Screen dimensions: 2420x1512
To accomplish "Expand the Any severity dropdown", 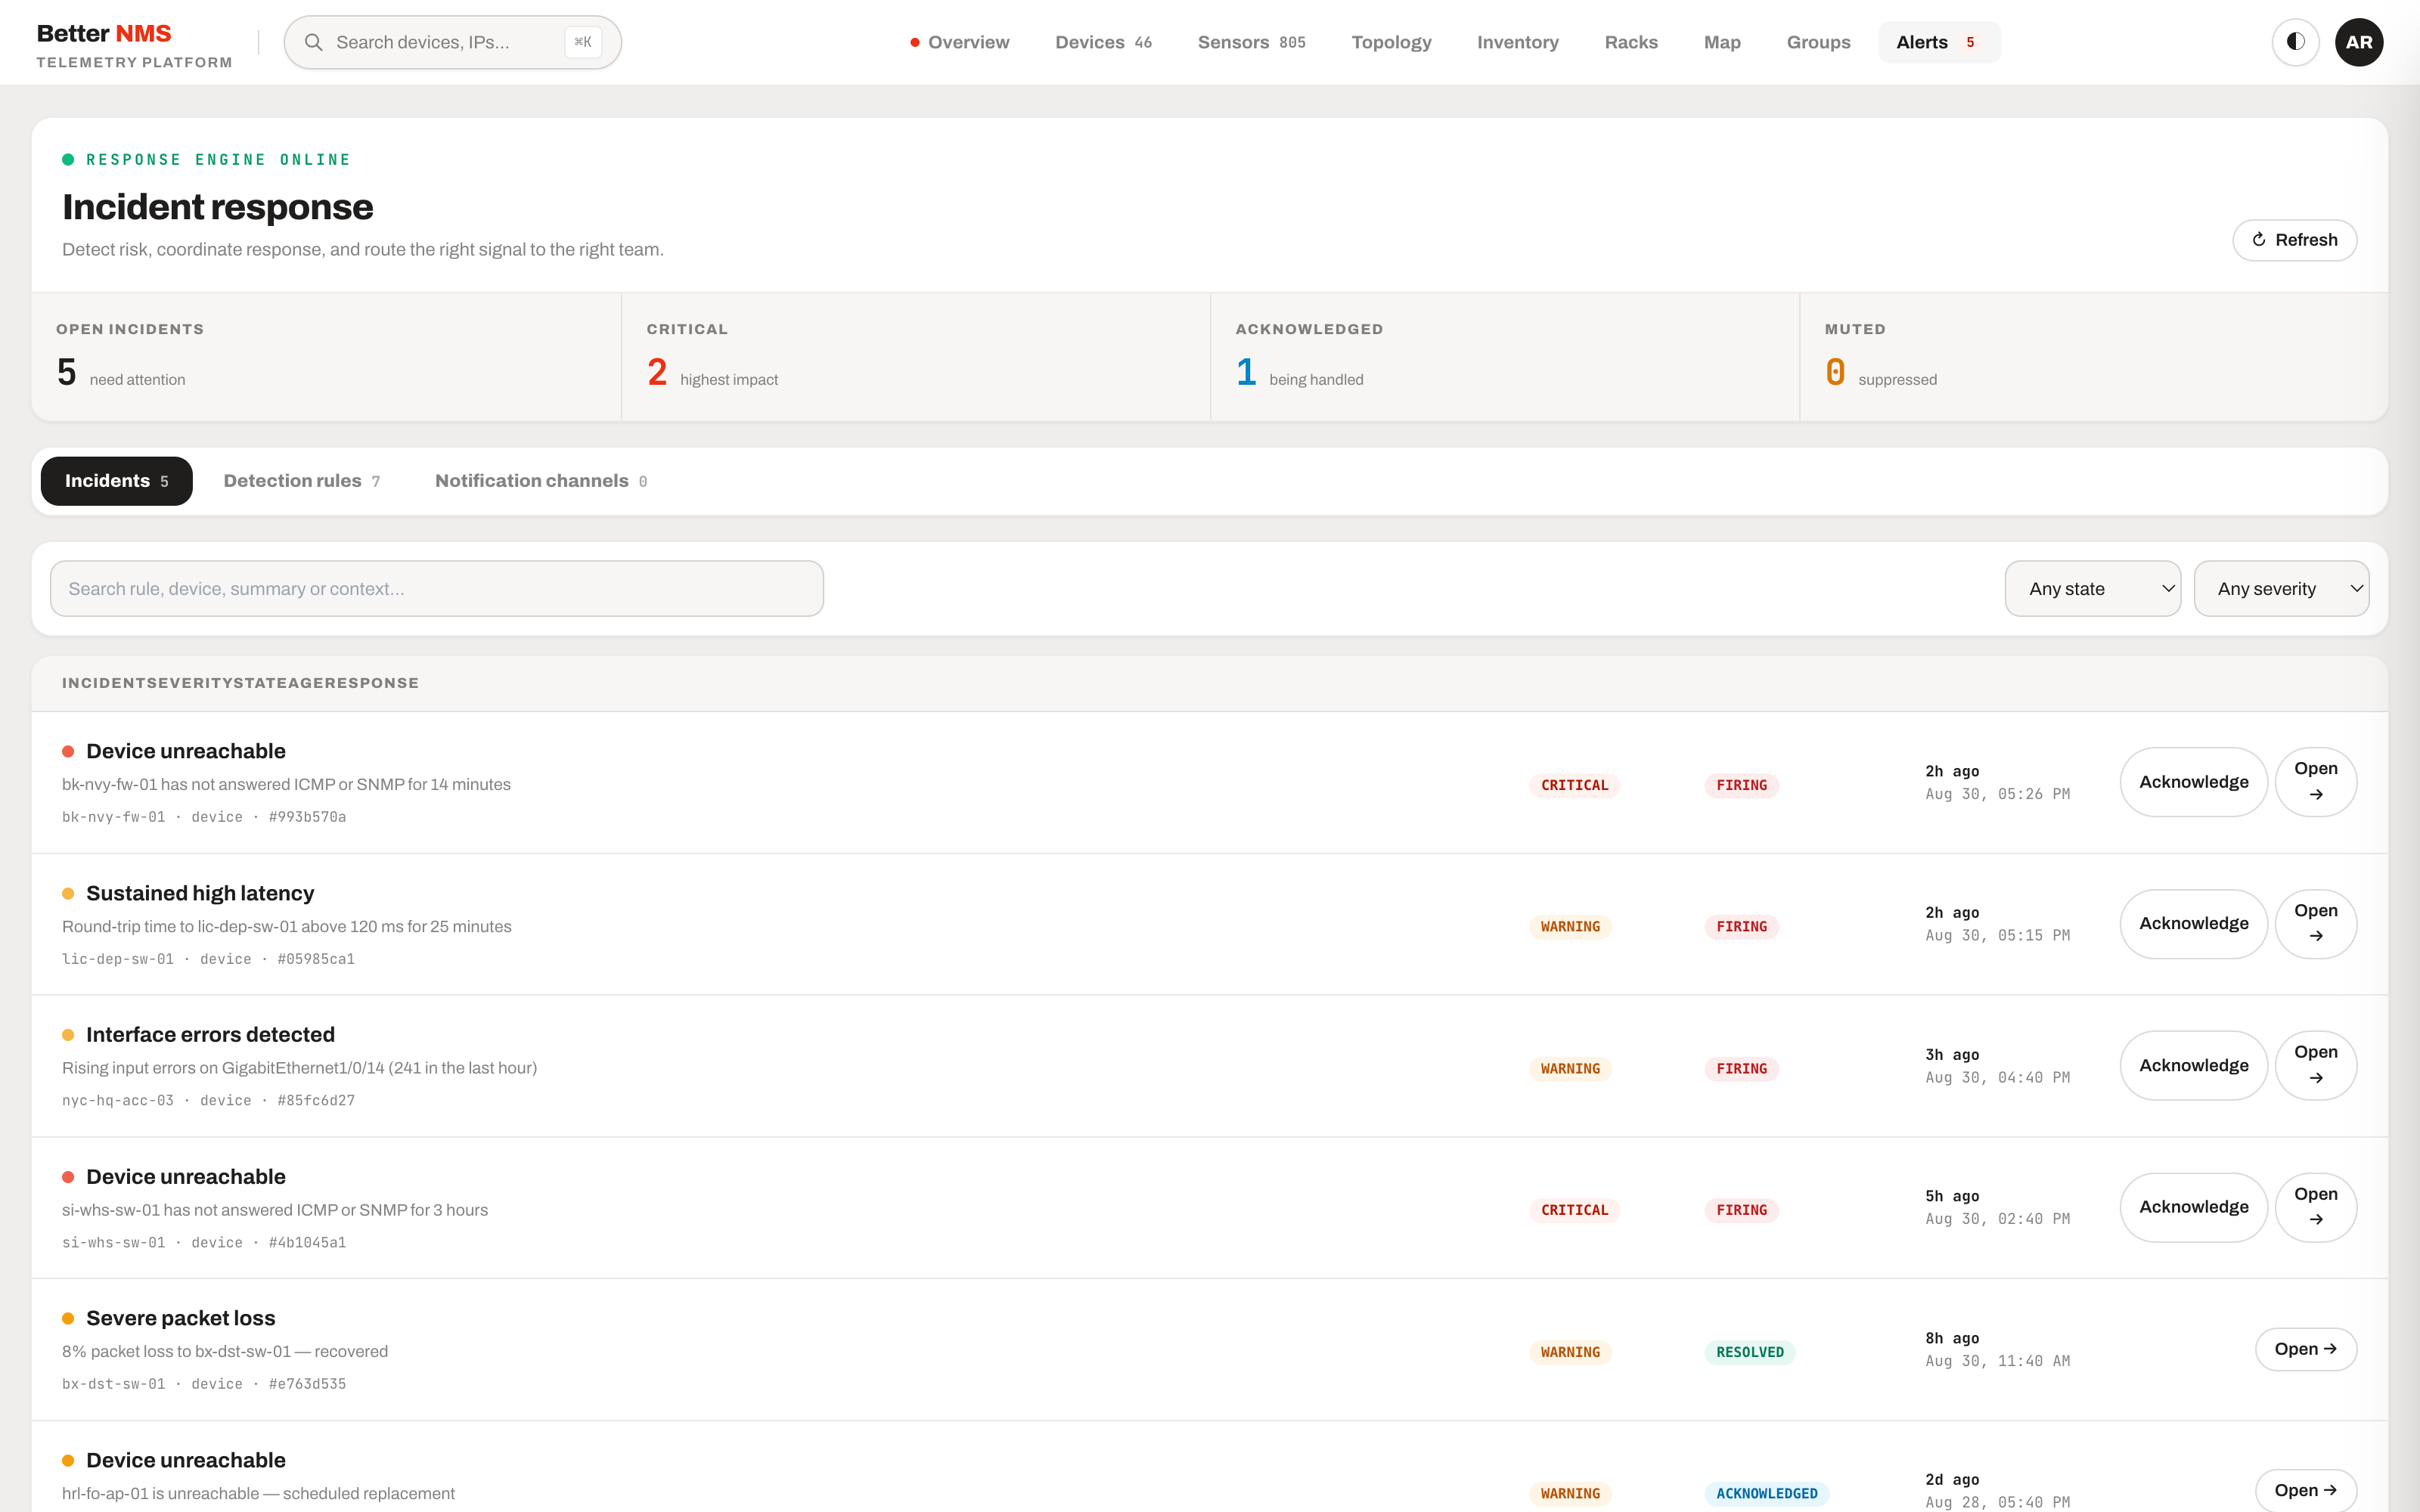I will [x=2281, y=589].
